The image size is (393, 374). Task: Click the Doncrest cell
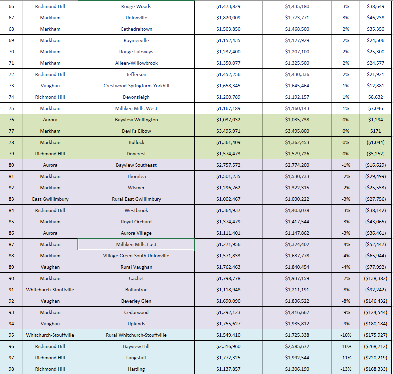click(136, 154)
